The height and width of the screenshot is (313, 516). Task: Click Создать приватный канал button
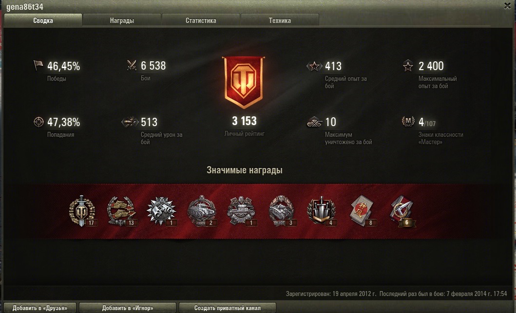(x=228, y=308)
